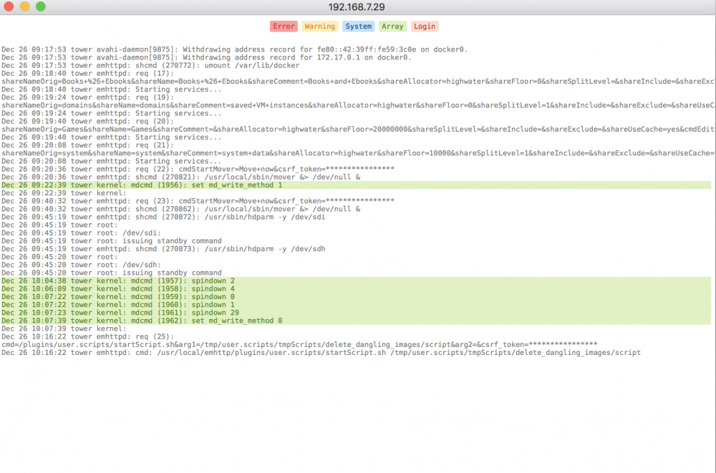Click the 'tower root: /dev/sdh:' line
Screen dimensions: 716x473
(x=82, y=265)
